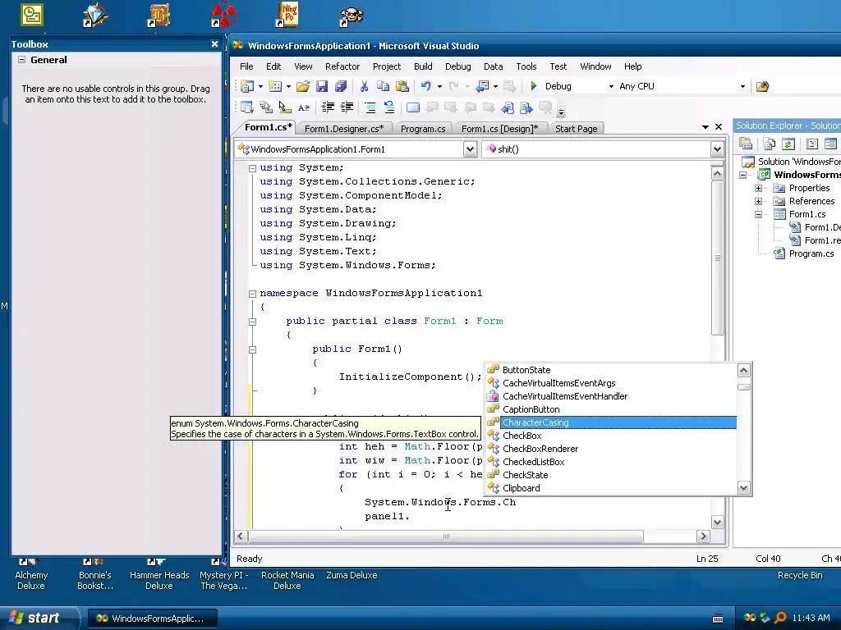Select CheckBox in the IntelliSense list

(611, 436)
